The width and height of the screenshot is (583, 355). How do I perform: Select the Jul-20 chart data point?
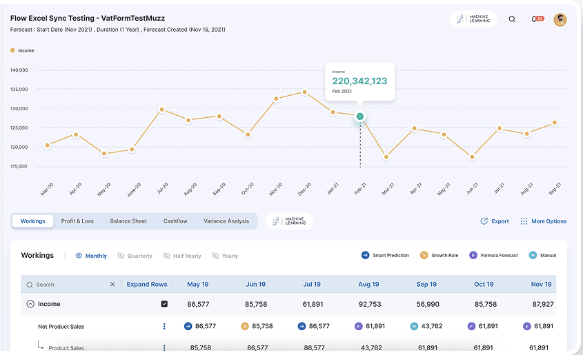161,110
